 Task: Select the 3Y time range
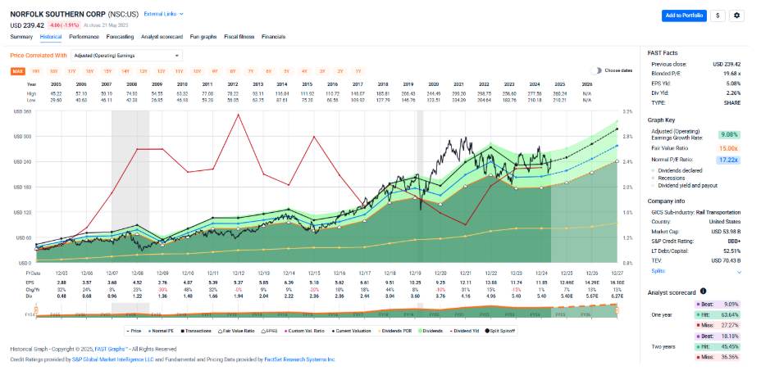click(x=322, y=71)
